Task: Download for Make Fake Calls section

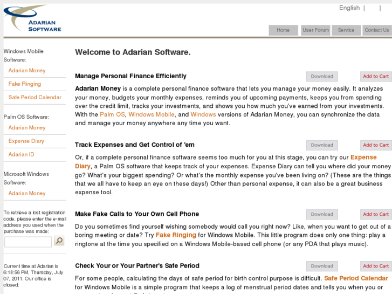Action: click(322, 215)
